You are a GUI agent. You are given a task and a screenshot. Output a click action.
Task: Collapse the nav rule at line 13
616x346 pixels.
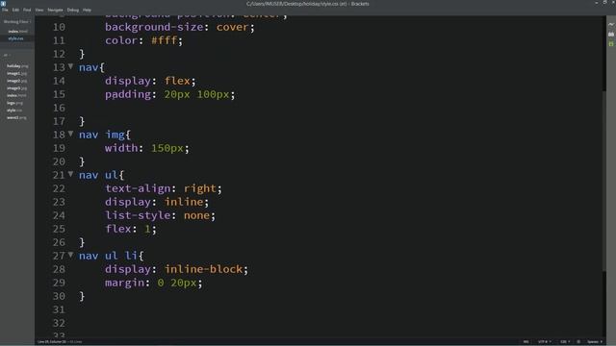coord(70,66)
